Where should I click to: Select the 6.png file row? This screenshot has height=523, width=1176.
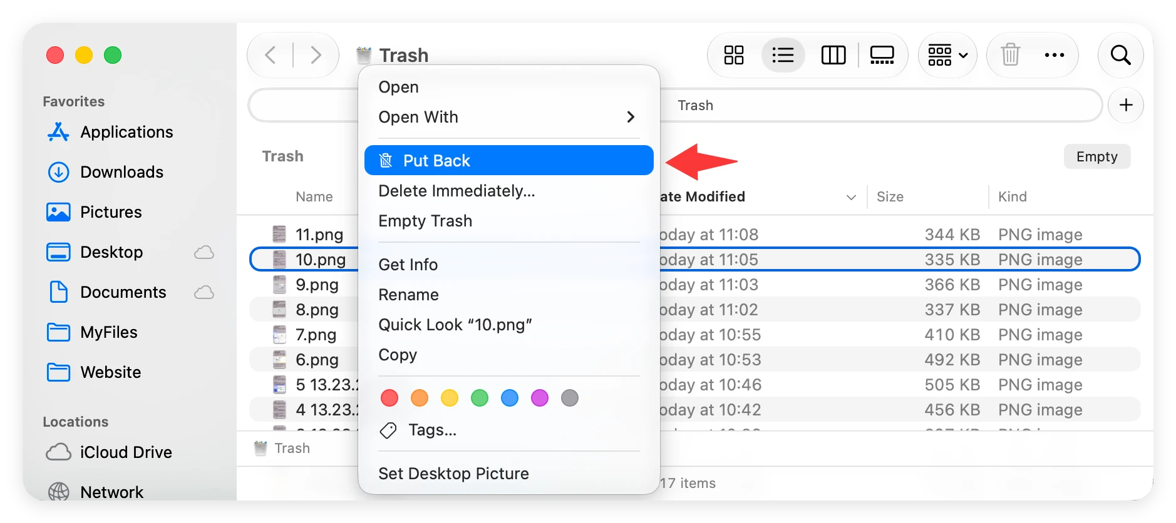[695, 360]
